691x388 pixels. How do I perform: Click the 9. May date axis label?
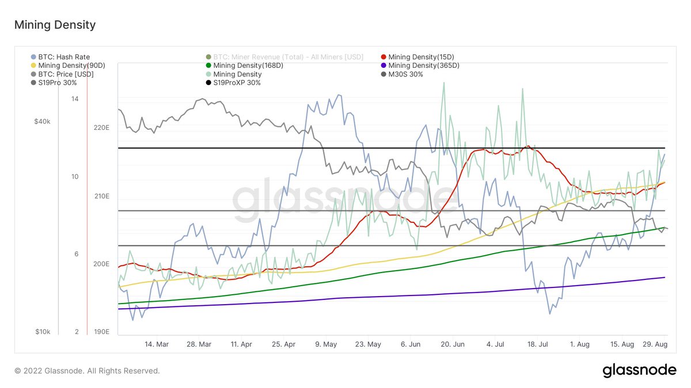[326, 344]
